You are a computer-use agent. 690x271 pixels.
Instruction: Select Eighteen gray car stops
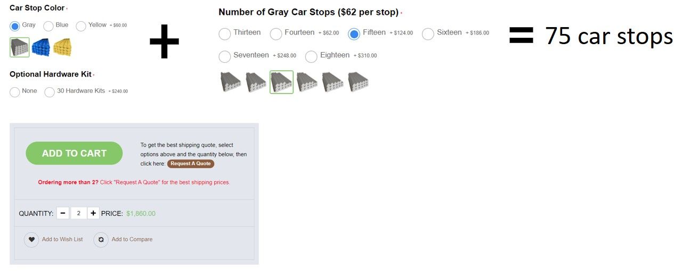(311, 56)
